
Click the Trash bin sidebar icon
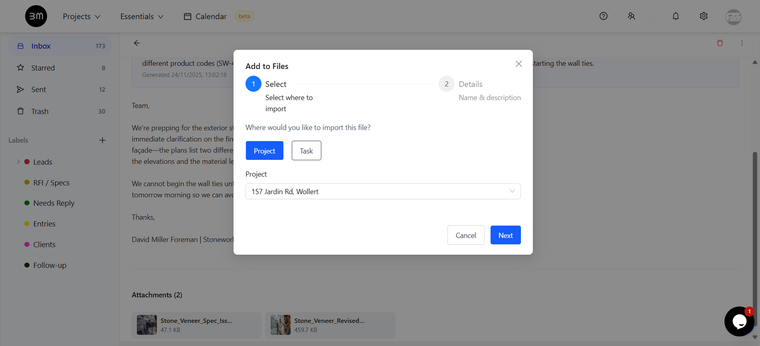point(21,111)
